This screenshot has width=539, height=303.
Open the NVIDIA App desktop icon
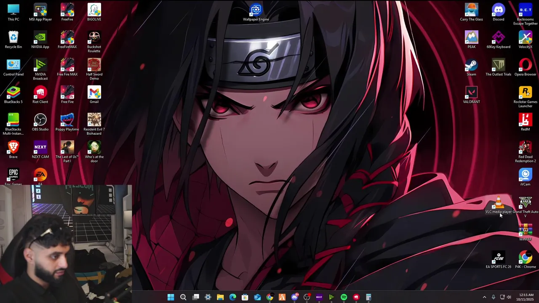tap(40, 40)
